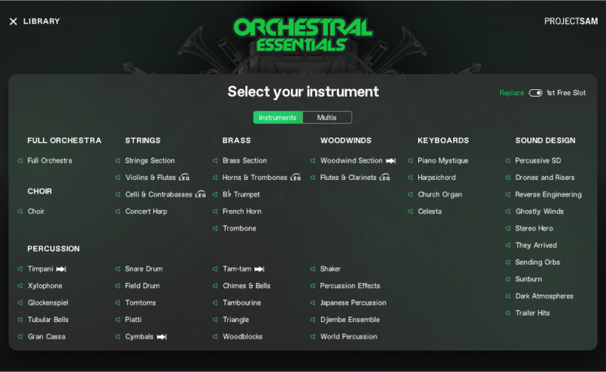Load the They Arrived patch
This screenshot has width=606, height=372.
[536, 246]
